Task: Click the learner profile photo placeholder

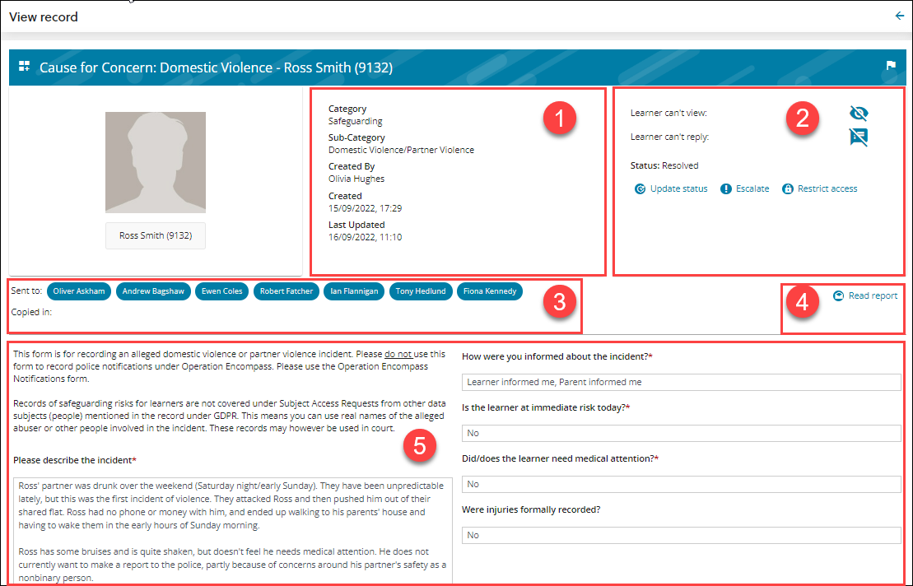Action: [x=156, y=162]
